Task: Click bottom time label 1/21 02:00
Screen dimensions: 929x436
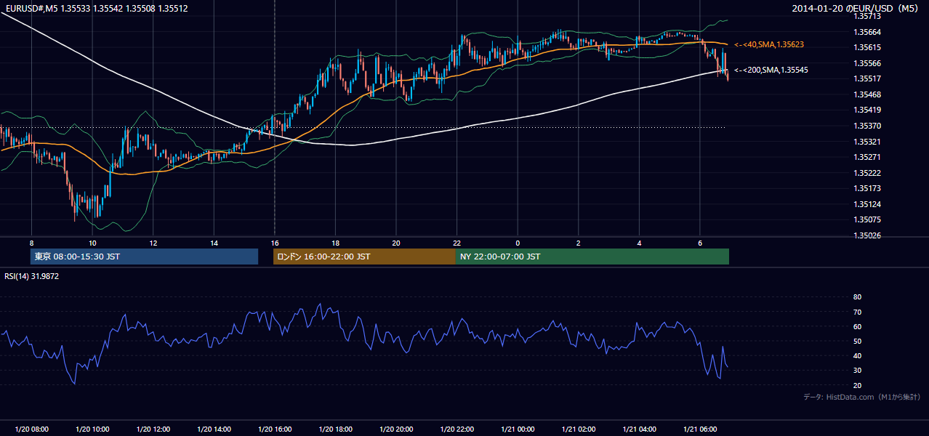Action: click(x=579, y=429)
